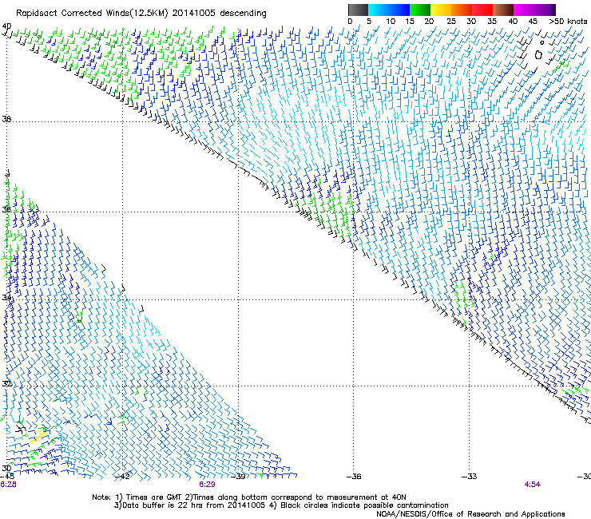Click the '25' legend scale label
The width and height of the screenshot is (591, 519).
click(x=451, y=22)
